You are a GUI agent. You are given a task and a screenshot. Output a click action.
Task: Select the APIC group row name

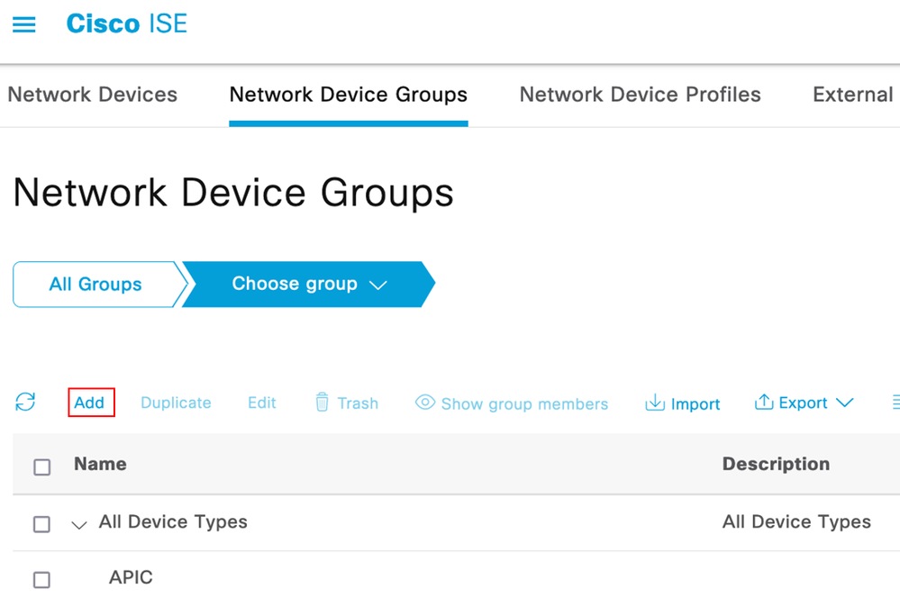coord(132,577)
